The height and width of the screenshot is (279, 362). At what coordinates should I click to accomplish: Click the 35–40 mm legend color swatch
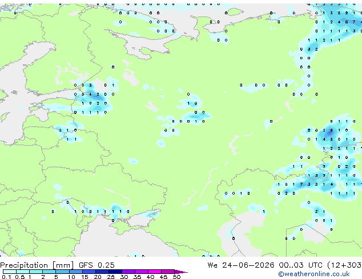[142, 272]
